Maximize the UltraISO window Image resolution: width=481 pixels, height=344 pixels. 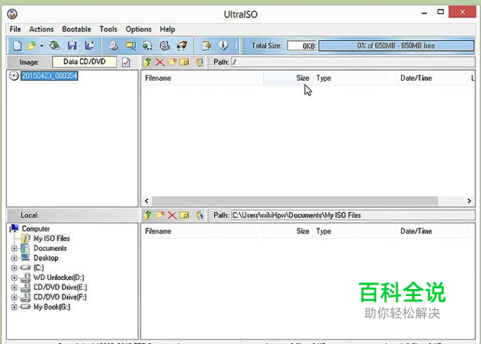441,12
